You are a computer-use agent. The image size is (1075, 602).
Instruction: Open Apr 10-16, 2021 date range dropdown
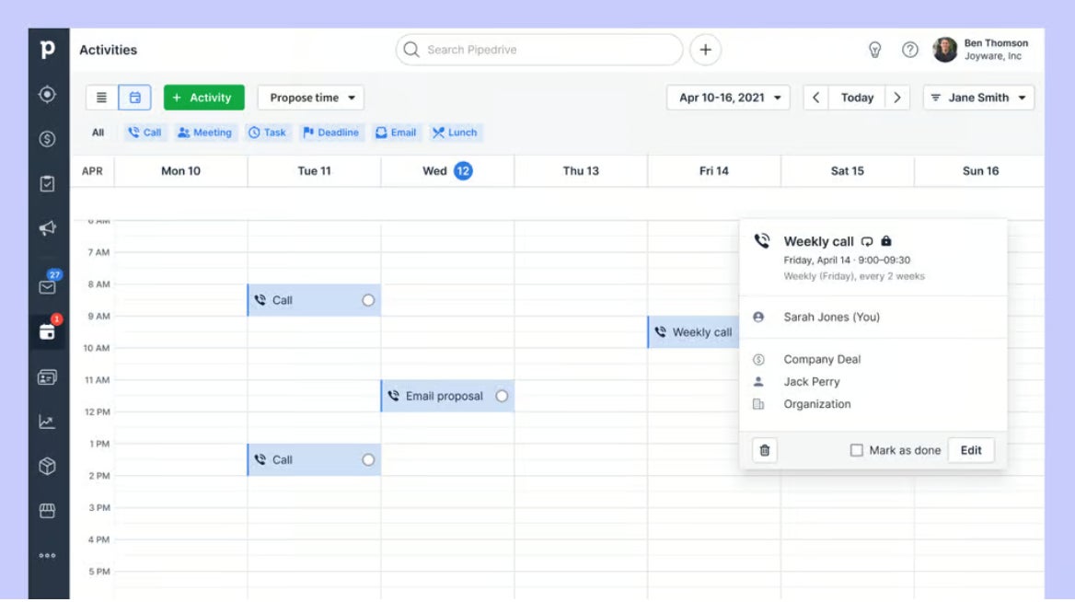pos(728,98)
